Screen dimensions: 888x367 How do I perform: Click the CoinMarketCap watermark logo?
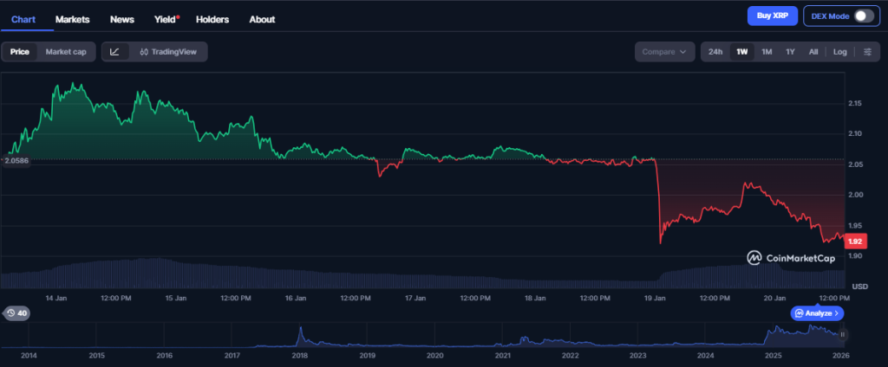[x=791, y=257]
